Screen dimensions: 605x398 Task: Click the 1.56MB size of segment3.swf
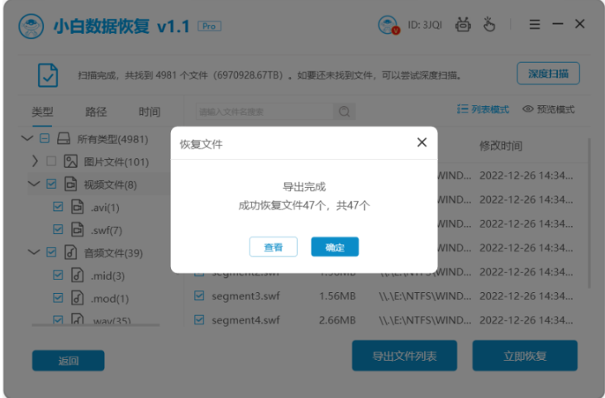(337, 296)
